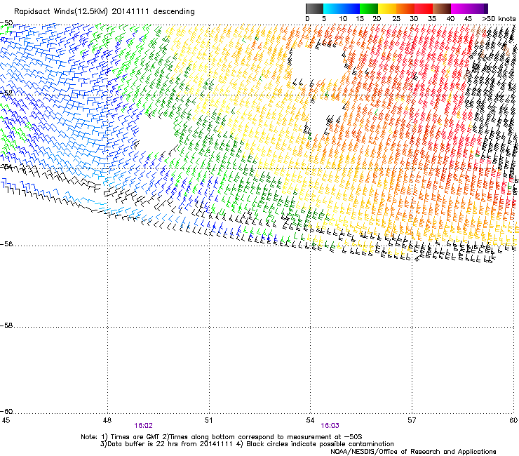Click the '>50 knots' legend label

(x=499, y=19)
